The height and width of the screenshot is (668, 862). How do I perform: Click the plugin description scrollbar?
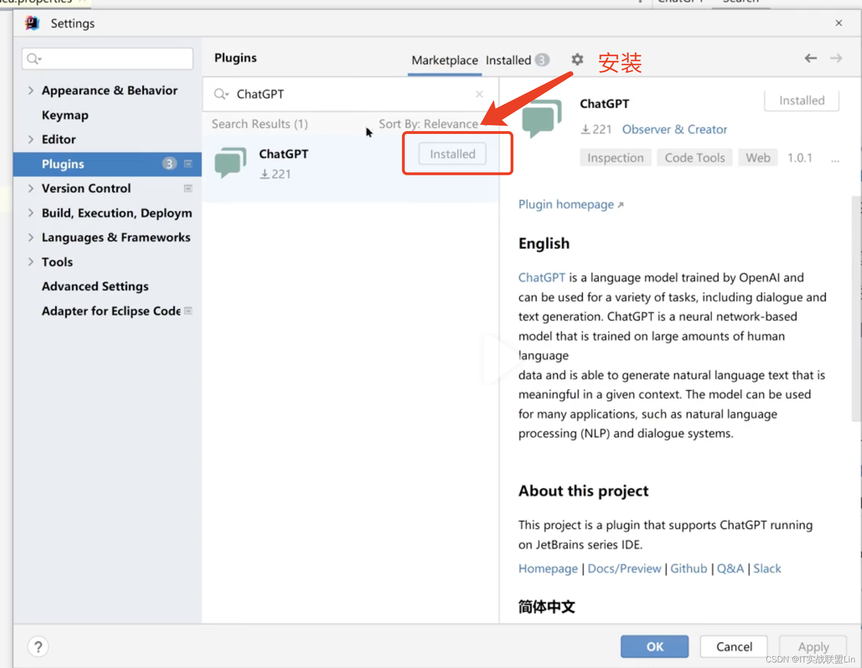pyautogui.click(x=856, y=309)
